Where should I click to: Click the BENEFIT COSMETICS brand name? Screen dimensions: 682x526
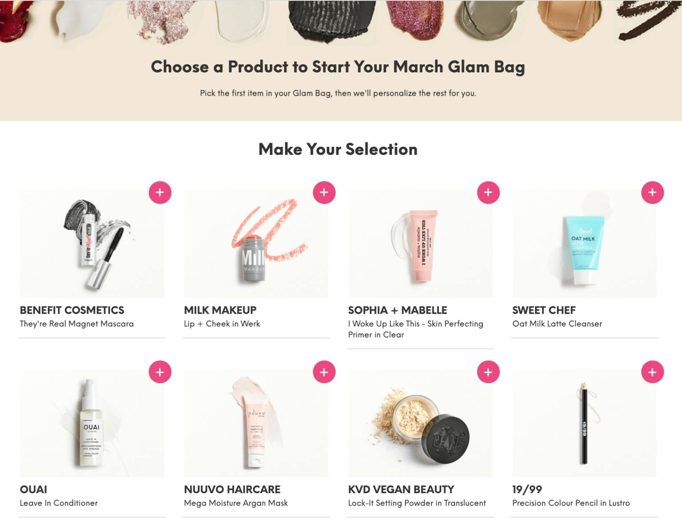[x=72, y=310]
